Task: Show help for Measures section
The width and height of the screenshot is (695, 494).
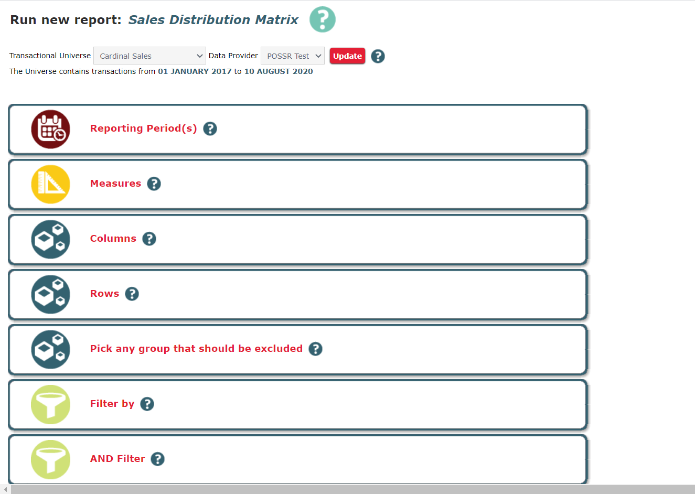Action: click(154, 184)
